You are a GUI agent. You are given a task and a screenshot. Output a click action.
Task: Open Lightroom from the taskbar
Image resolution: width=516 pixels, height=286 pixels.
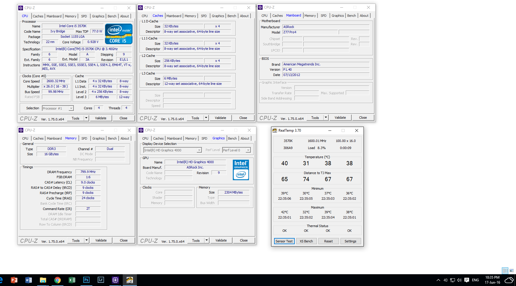pos(101,280)
